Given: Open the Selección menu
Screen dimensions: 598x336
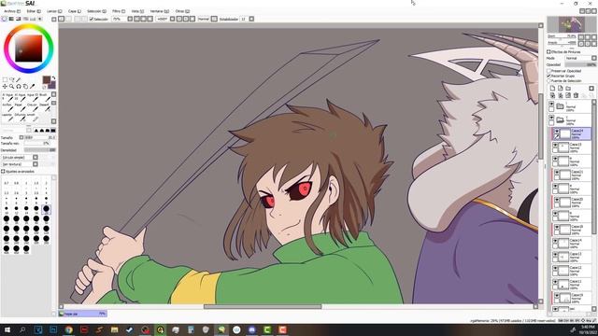Looking at the screenshot, I should coord(97,11).
